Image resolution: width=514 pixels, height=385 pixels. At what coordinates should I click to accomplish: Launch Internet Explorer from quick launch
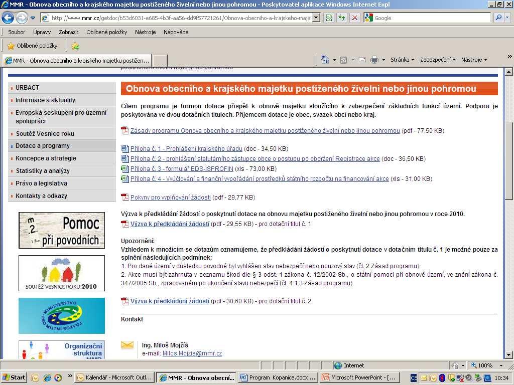[x=47, y=378]
